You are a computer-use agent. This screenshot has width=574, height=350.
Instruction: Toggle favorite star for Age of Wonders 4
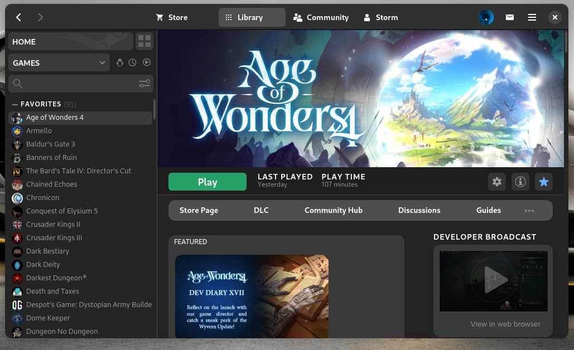point(544,182)
